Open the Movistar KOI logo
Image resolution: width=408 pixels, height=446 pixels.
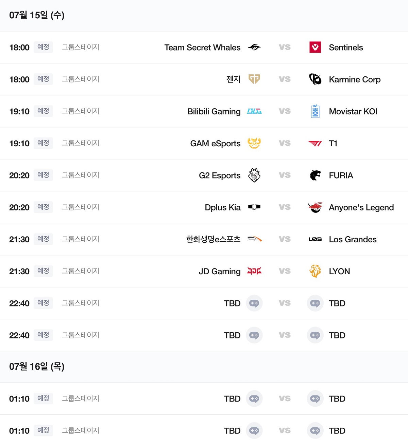(315, 111)
